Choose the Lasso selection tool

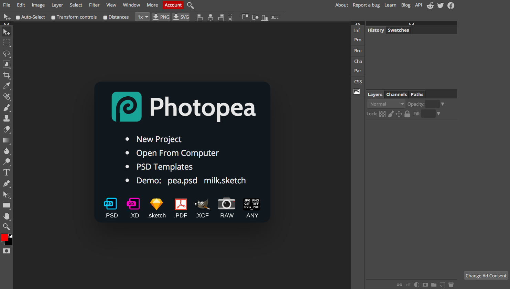pyautogui.click(x=7, y=53)
